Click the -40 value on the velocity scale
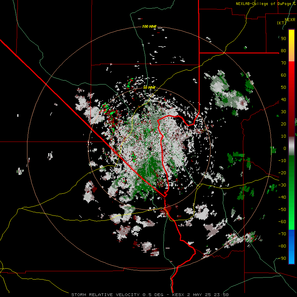Image resolution: width=297 pixels, height=297 pixels. pos(282,197)
